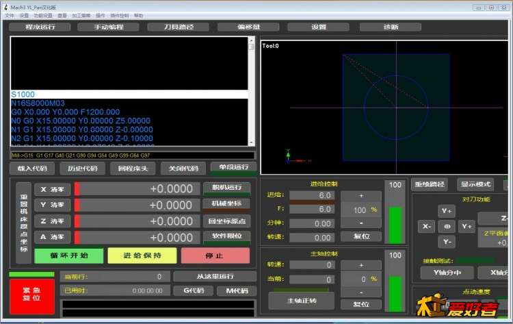Reset spindle override with 复位 in 主轴控制
Viewport: 513px width, 324px height.
pyautogui.click(x=361, y=304)
